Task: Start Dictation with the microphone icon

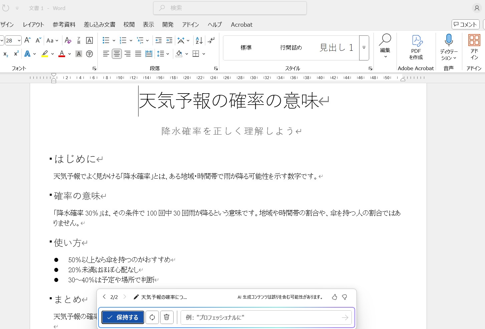Action: (449, 41)
